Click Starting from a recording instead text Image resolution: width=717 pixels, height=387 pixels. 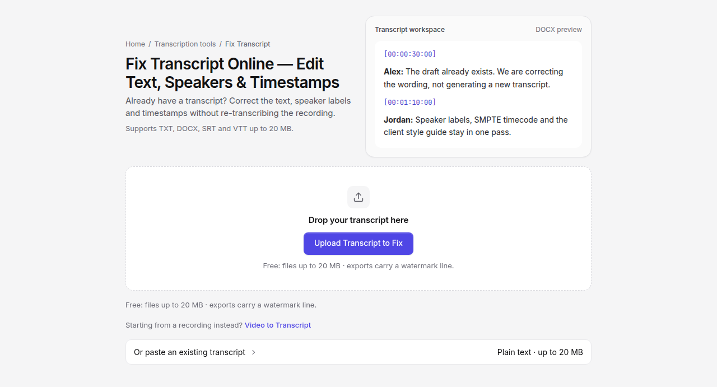pos(184,325)
